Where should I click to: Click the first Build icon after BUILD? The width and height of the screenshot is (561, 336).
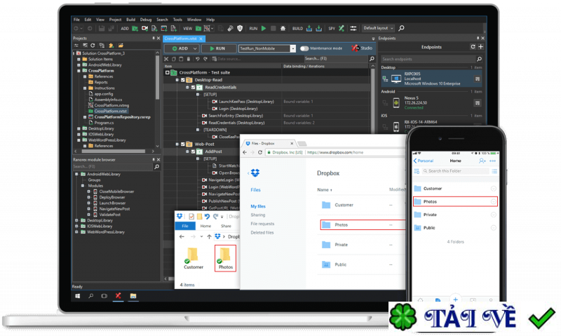click(x=309, y=28)
